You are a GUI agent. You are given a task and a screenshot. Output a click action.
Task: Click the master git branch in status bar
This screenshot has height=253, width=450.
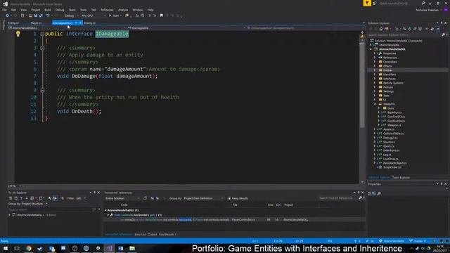pyautogui.click(x=418, y=241)
